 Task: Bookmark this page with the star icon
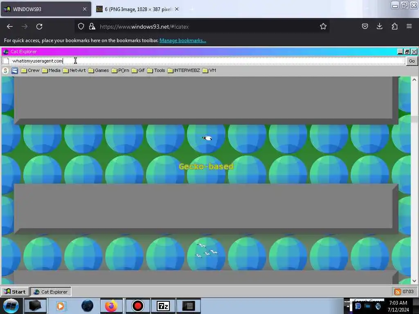[323, 26]
